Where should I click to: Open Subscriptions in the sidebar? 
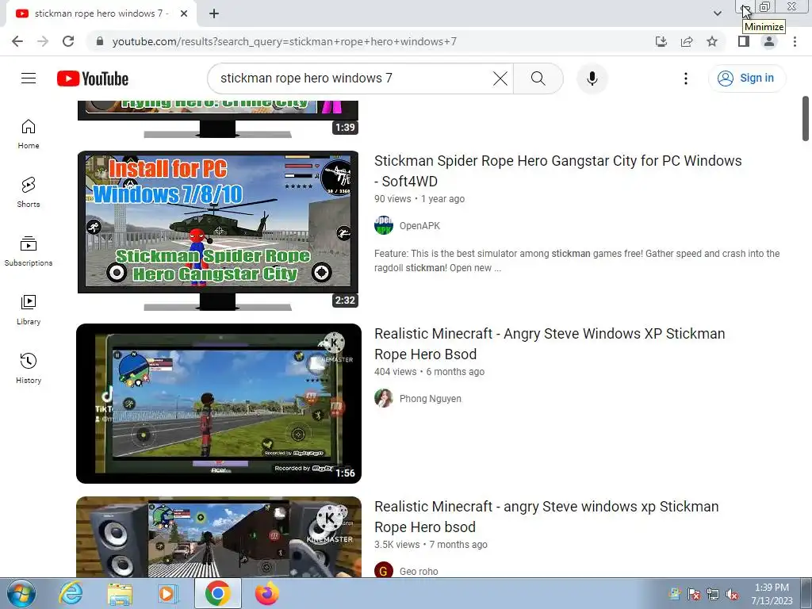click(x=29, y=251)
